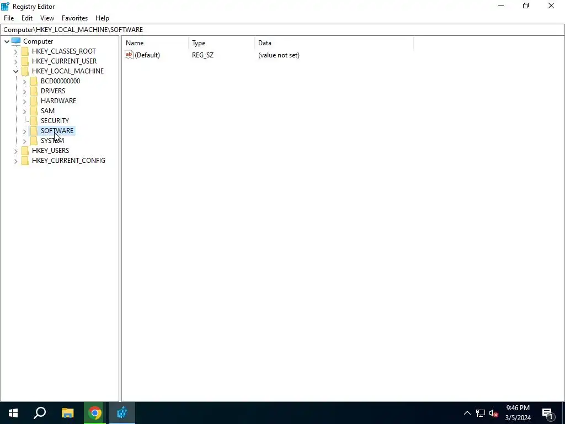Viewport: 565px width, 424px height.
Task: Open the Favorites menu
Action: point(74,18)
